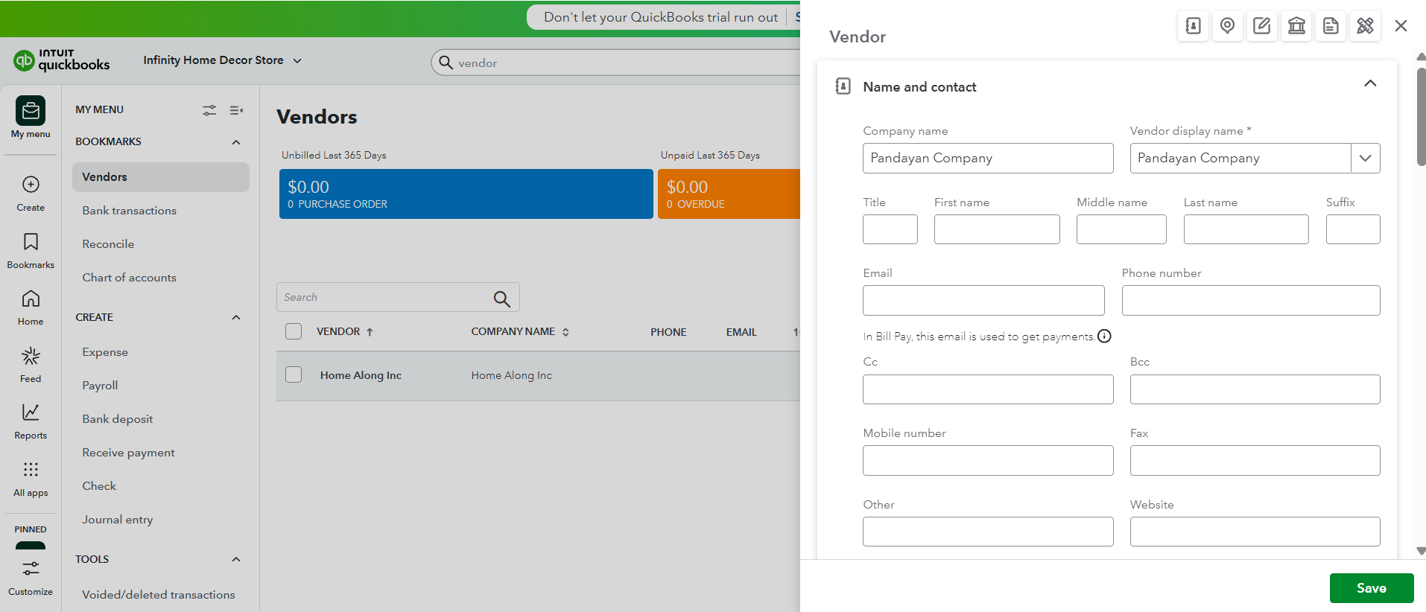Collapse the CREATE section

coord(236,318)
